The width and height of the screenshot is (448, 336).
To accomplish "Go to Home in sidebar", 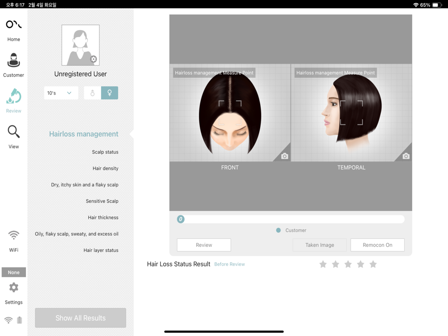I will [14, 31].
